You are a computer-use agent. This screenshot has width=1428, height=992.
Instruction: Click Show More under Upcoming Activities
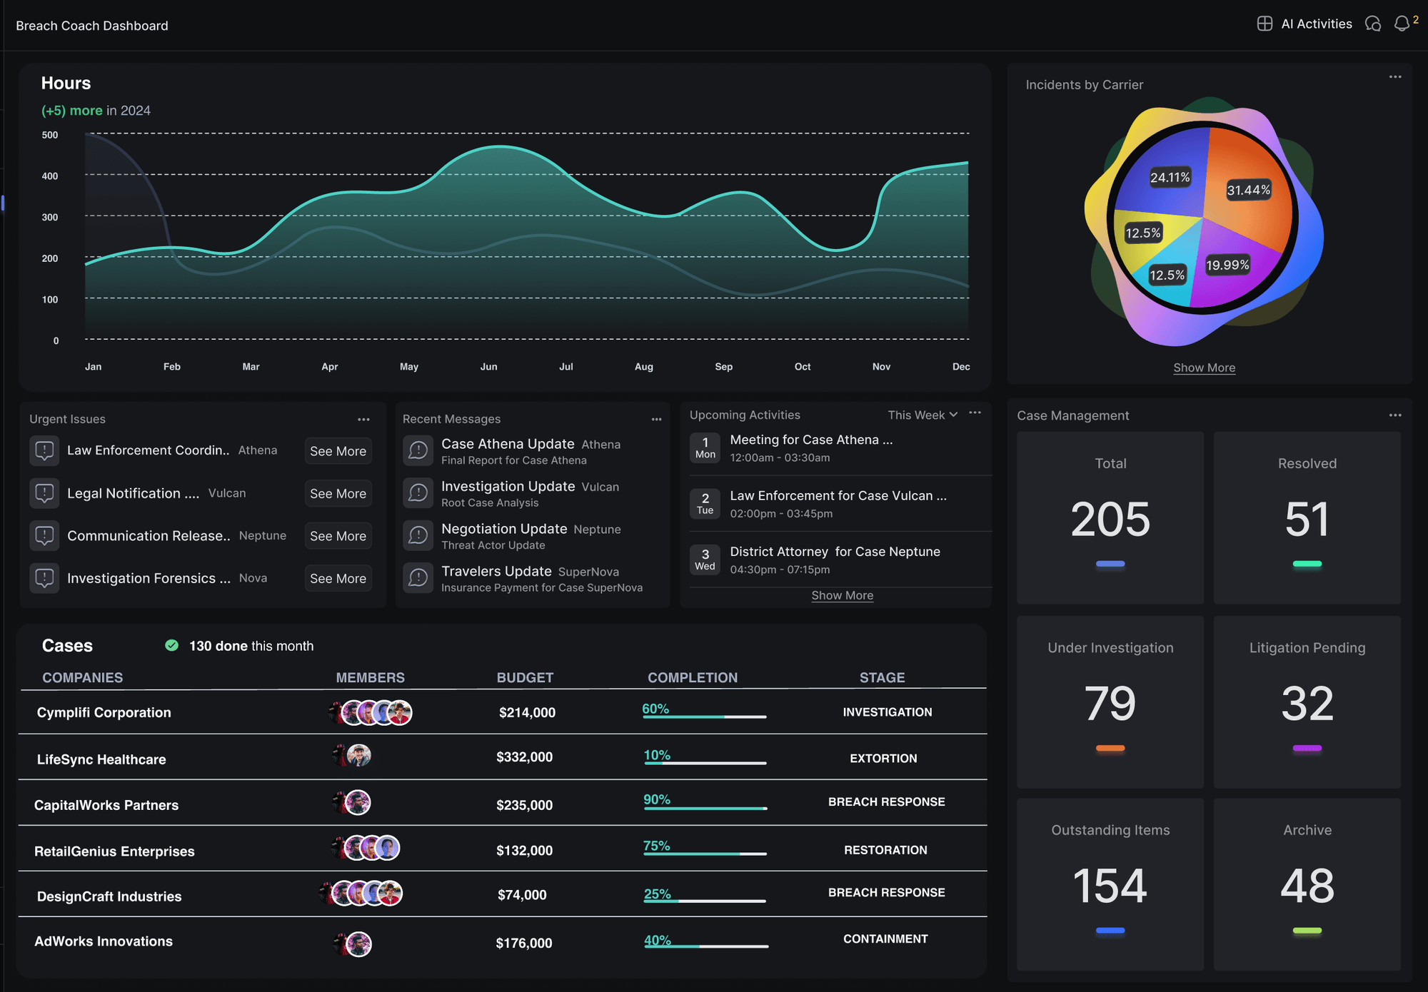pos(842,595)
